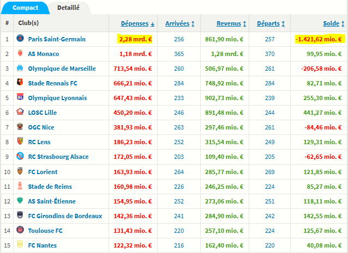
Task: Click the -62,65 mio. € balance
Action: tap(323, 157)
